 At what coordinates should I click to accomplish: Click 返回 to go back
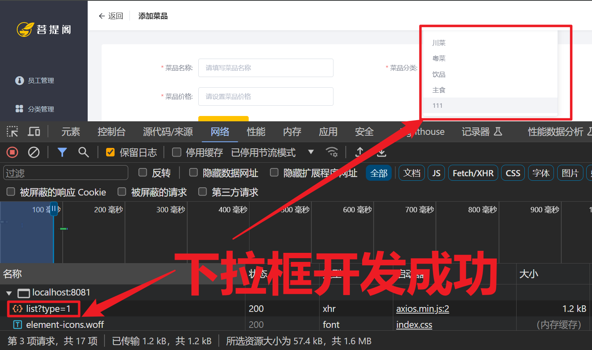pos(116,16)
